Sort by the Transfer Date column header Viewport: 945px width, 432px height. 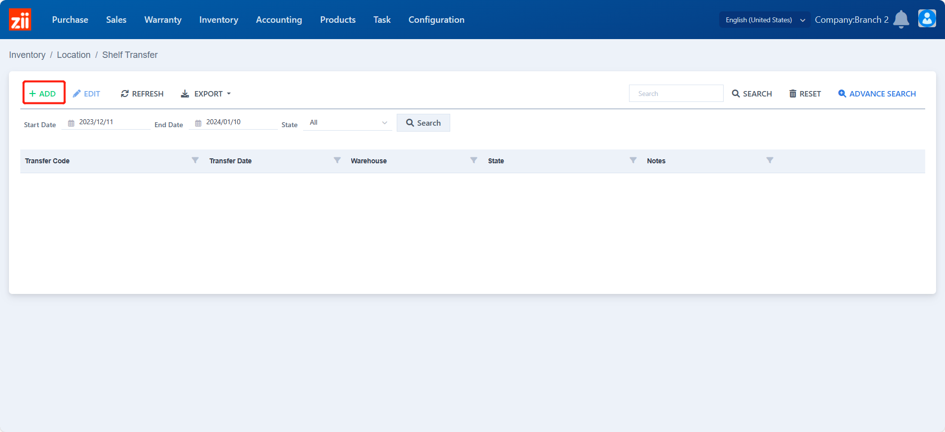tap(230, 161)
